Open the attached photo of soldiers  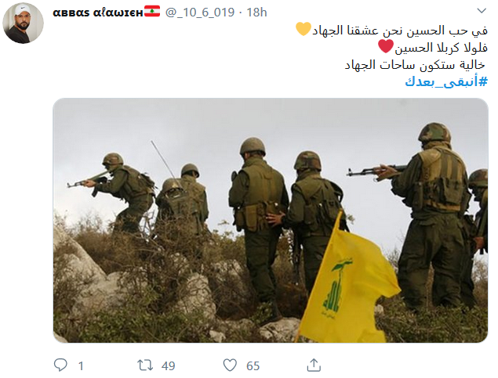(x=271, y=220)
